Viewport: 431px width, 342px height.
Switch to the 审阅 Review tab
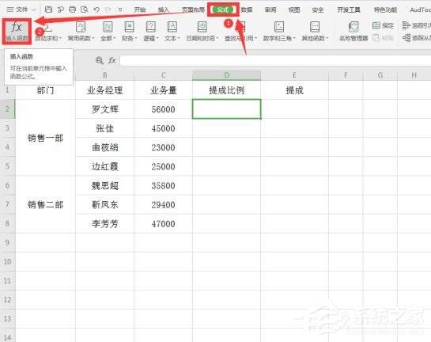point(270,10)
